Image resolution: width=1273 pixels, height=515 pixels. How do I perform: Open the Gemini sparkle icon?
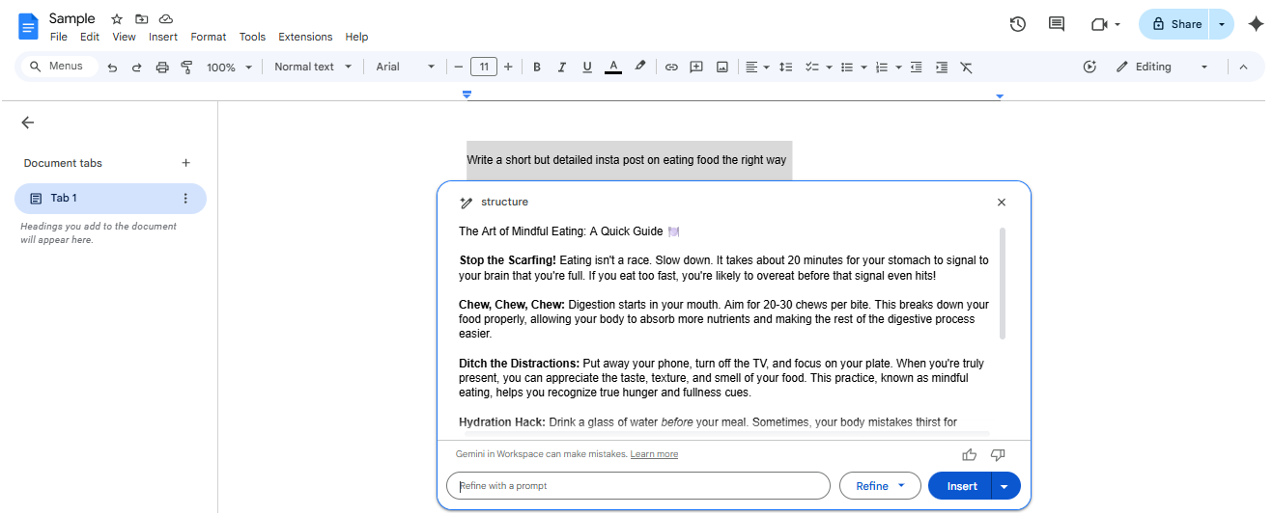(1256, 24)
